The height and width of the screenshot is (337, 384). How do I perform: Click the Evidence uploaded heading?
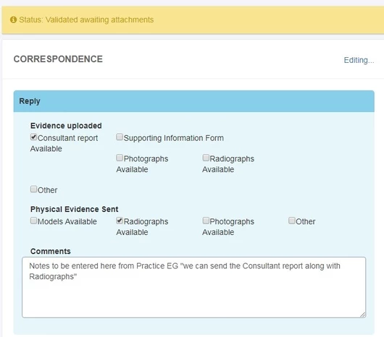point(66,126)
